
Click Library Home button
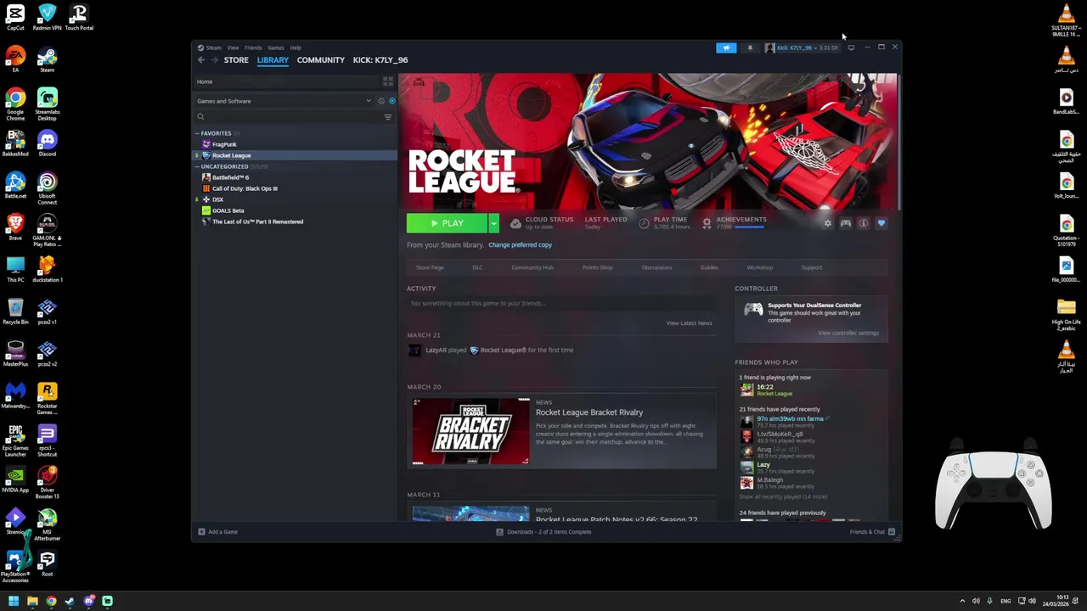(x=287, y=81)
